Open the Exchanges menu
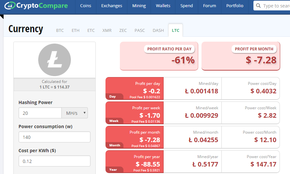Viewport: 290px width, 174px height. coord(112,6)
